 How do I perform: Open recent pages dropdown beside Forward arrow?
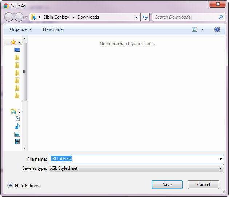pos(26,17)
